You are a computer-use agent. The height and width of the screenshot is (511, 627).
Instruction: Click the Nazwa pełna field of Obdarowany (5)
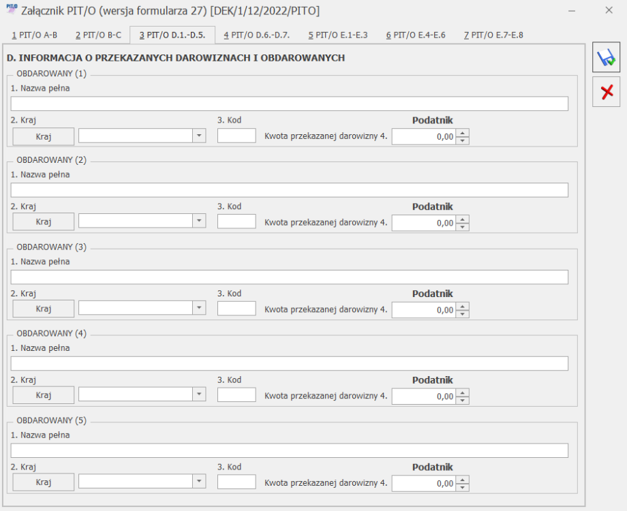[x=289, y=450]
